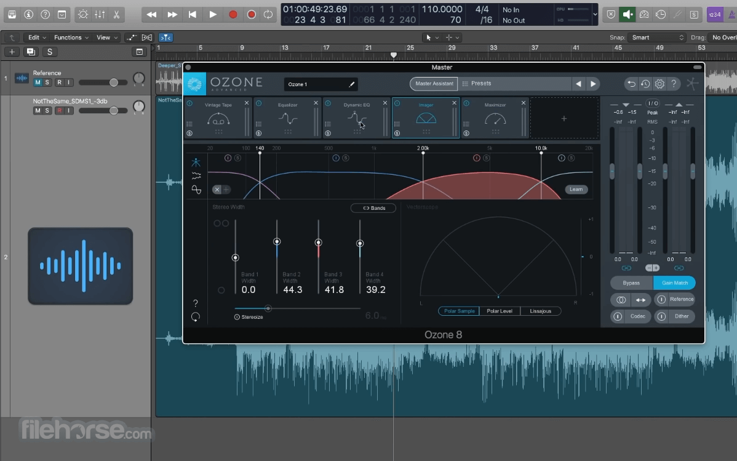This screenshot has height=461, width=737.
Task: Open the Snap Smart dropdown
Action: tap(657, 37)
